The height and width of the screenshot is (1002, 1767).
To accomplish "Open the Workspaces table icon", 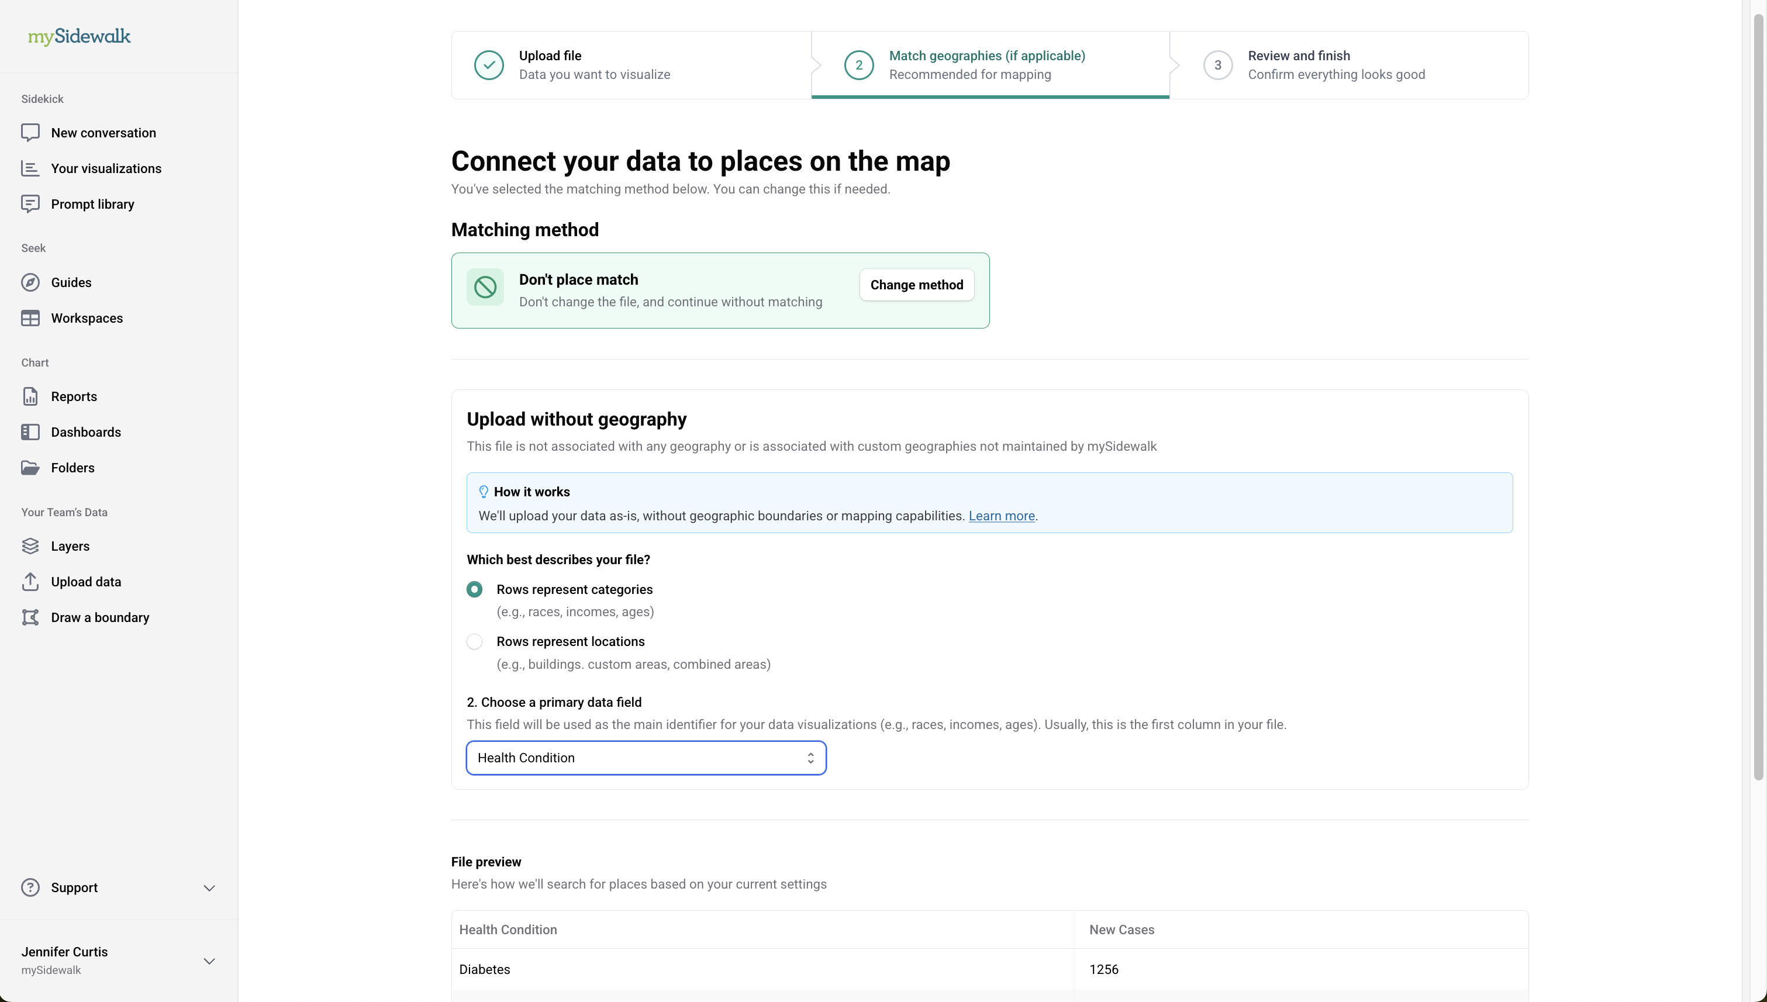I will click(x=30, y=318).
